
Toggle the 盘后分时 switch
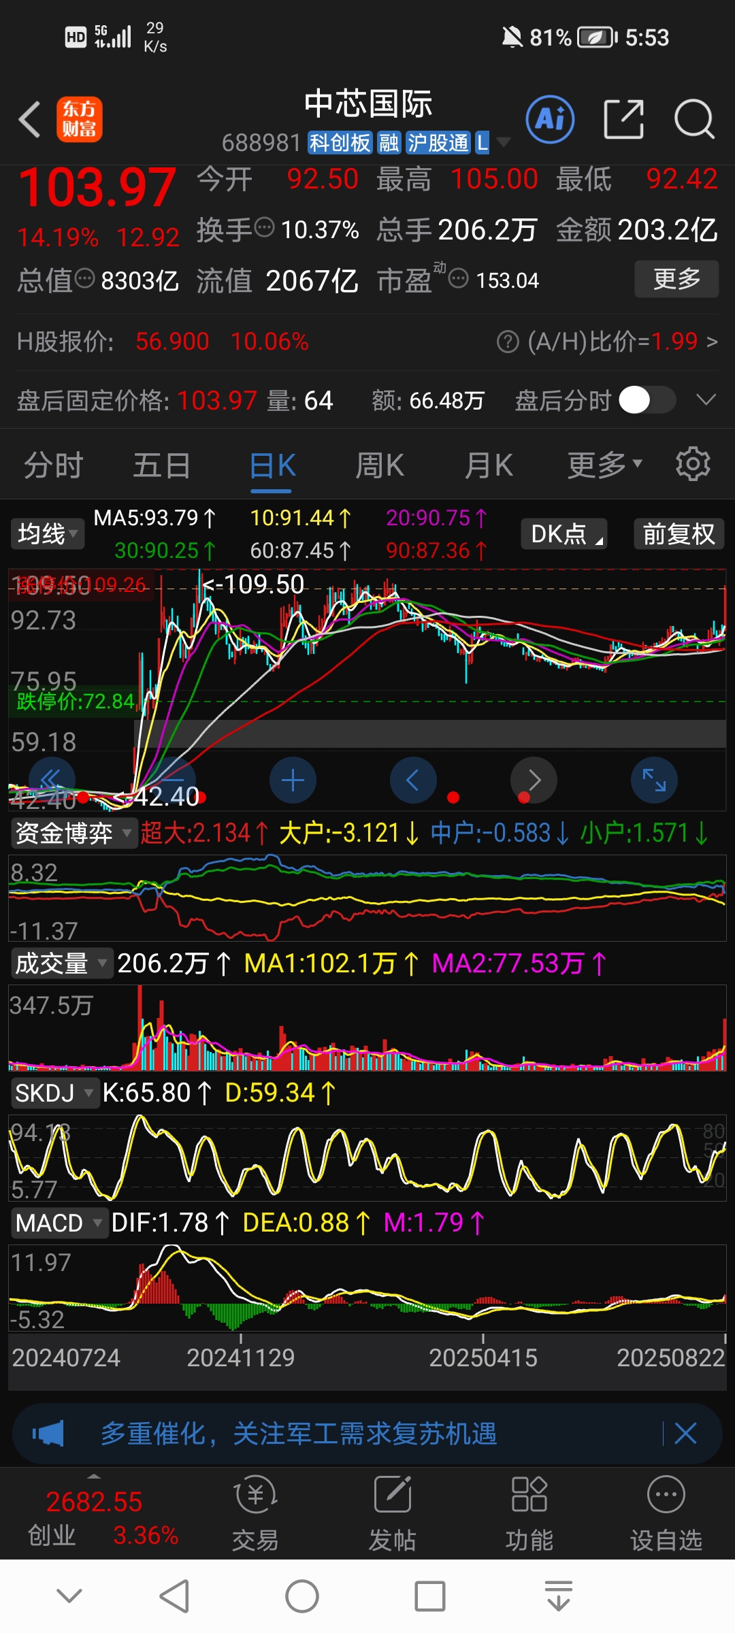tap(647, 400)
